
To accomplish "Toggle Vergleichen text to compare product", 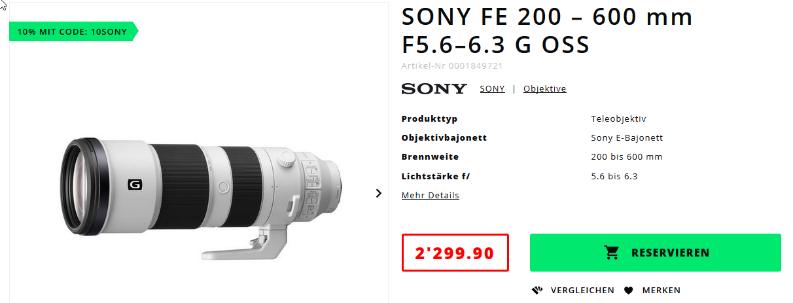I will tap(582, 291).
